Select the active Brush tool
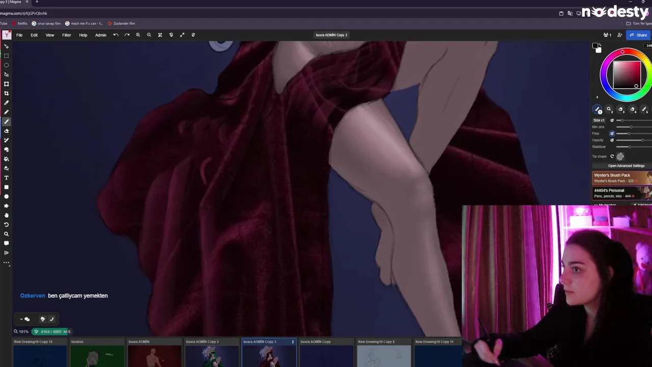Screen dimensions: 652x367 pos(6,121)
